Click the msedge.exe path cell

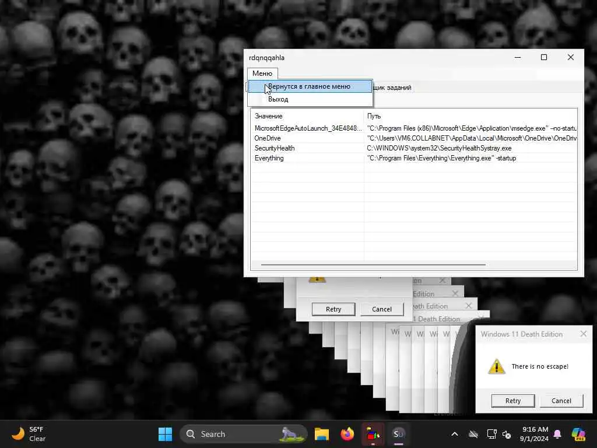tap(471, 128)
